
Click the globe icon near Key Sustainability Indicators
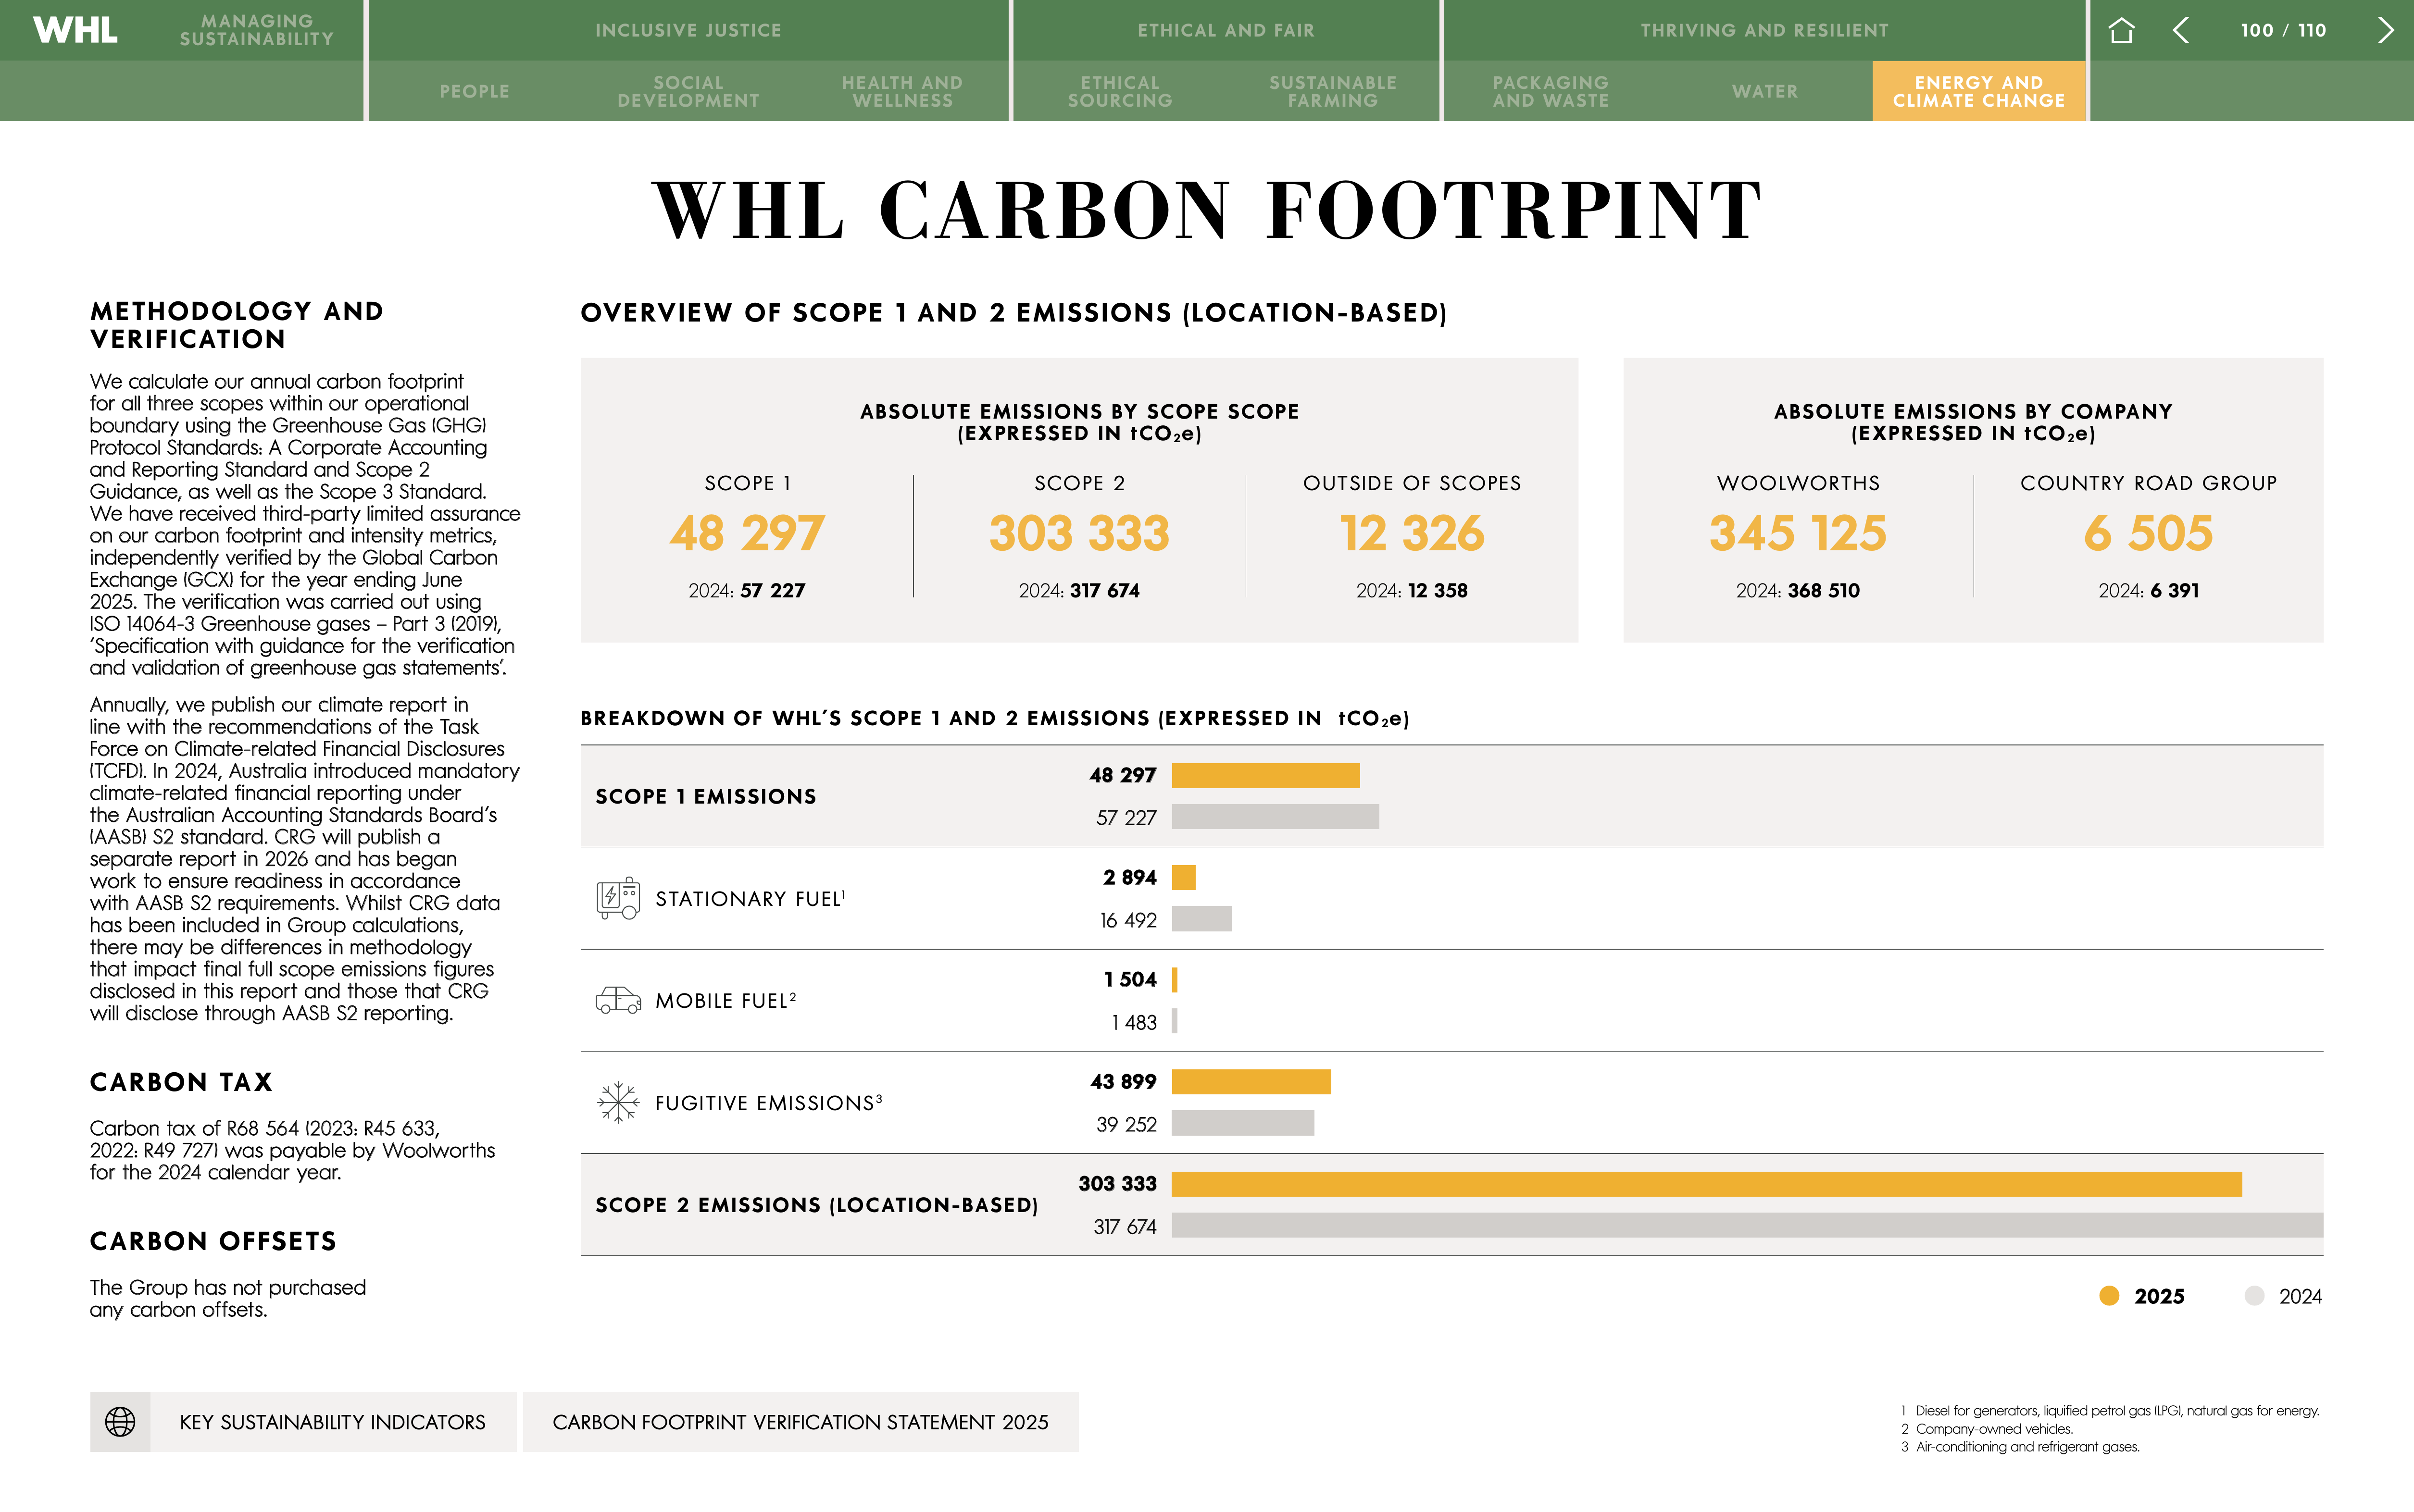coord(120,1421)
